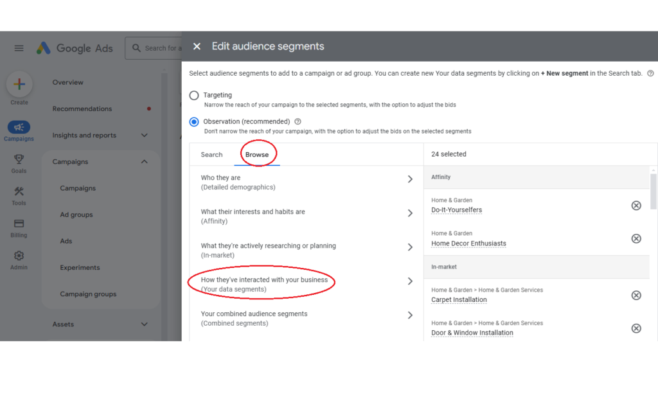Collapse the Campaigns sidebar section
This screenshot has height=404, width=658.
144,162
